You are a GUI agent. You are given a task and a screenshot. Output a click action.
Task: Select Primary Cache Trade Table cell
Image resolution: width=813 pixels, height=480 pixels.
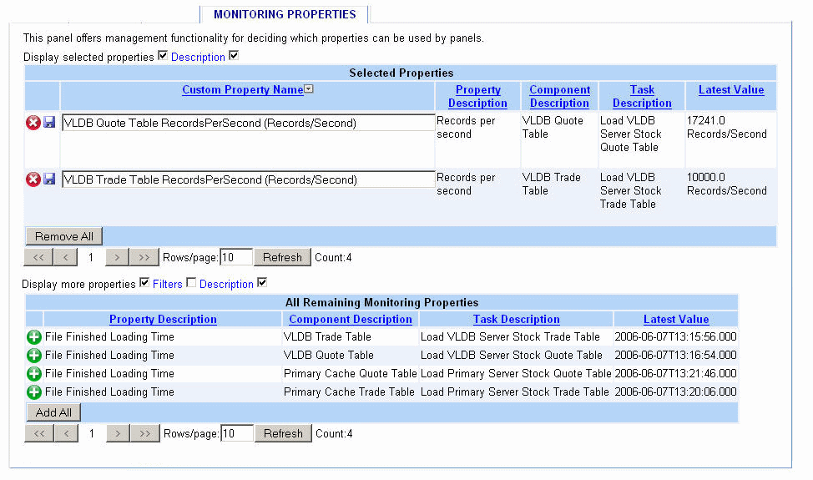point(349,392)
